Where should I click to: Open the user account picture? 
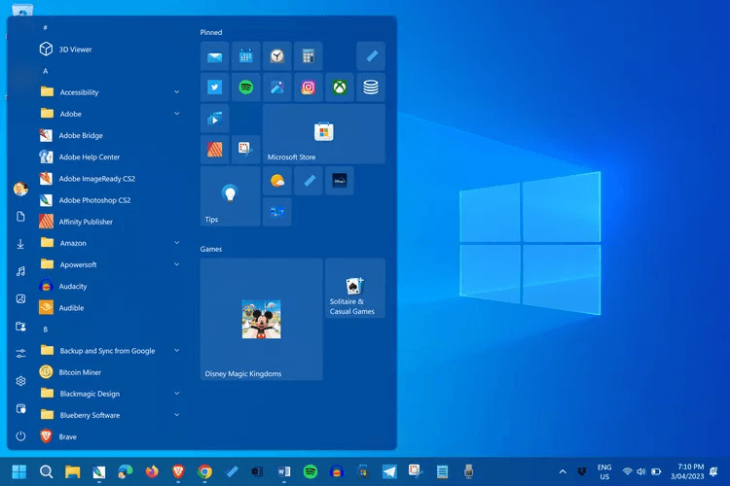point(20,189)
